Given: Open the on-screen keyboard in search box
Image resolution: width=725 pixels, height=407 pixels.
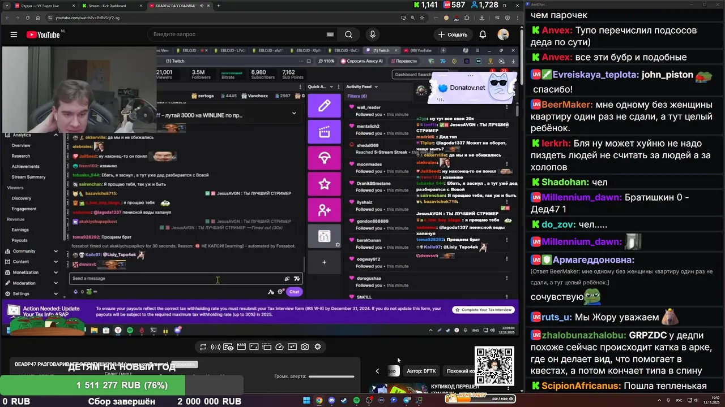Looking at the screenshot, I should pyautogui.click(x=330, y=34).
